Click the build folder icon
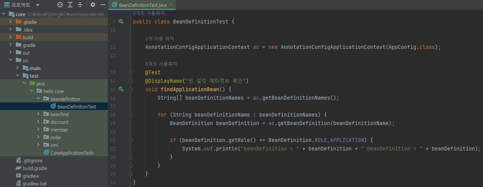The height and width of the screenshot is (187, 483). coord(18,37)
